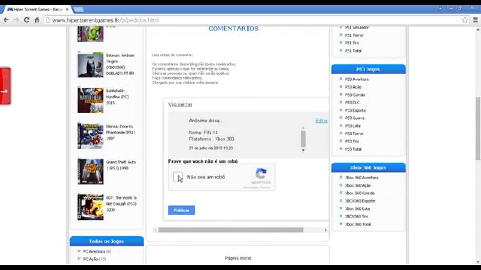Open PS3 Luta category link
Viewport: 481px width, 270px height.
352,126
